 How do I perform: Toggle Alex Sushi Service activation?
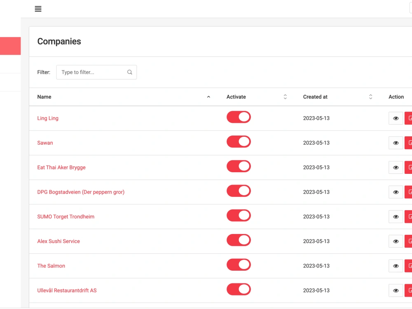(239, 240)
